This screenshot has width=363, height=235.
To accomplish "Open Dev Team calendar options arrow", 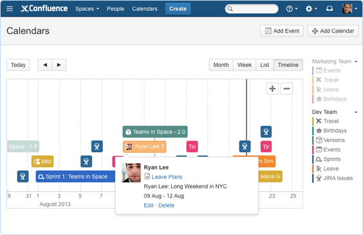I will tap(356, 112).
